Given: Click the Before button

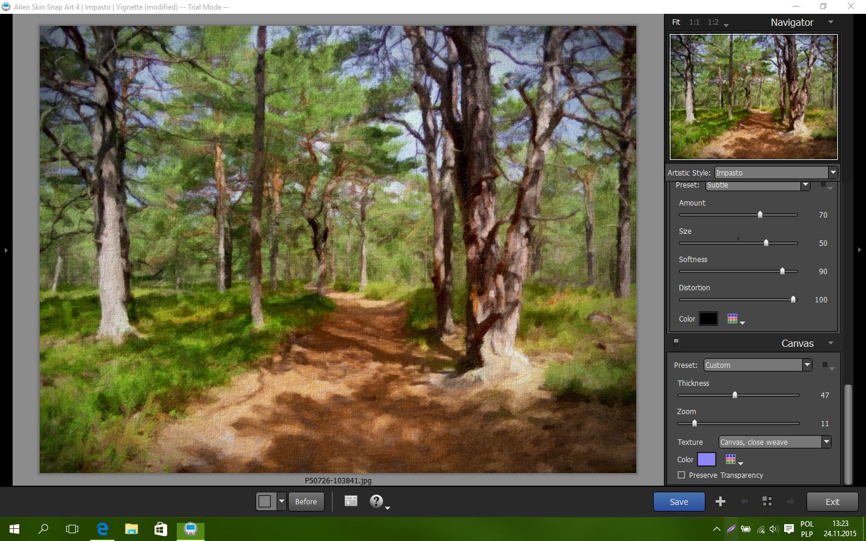Looking at the screenshot, I should pyautogui.click(x=306, y=501).
